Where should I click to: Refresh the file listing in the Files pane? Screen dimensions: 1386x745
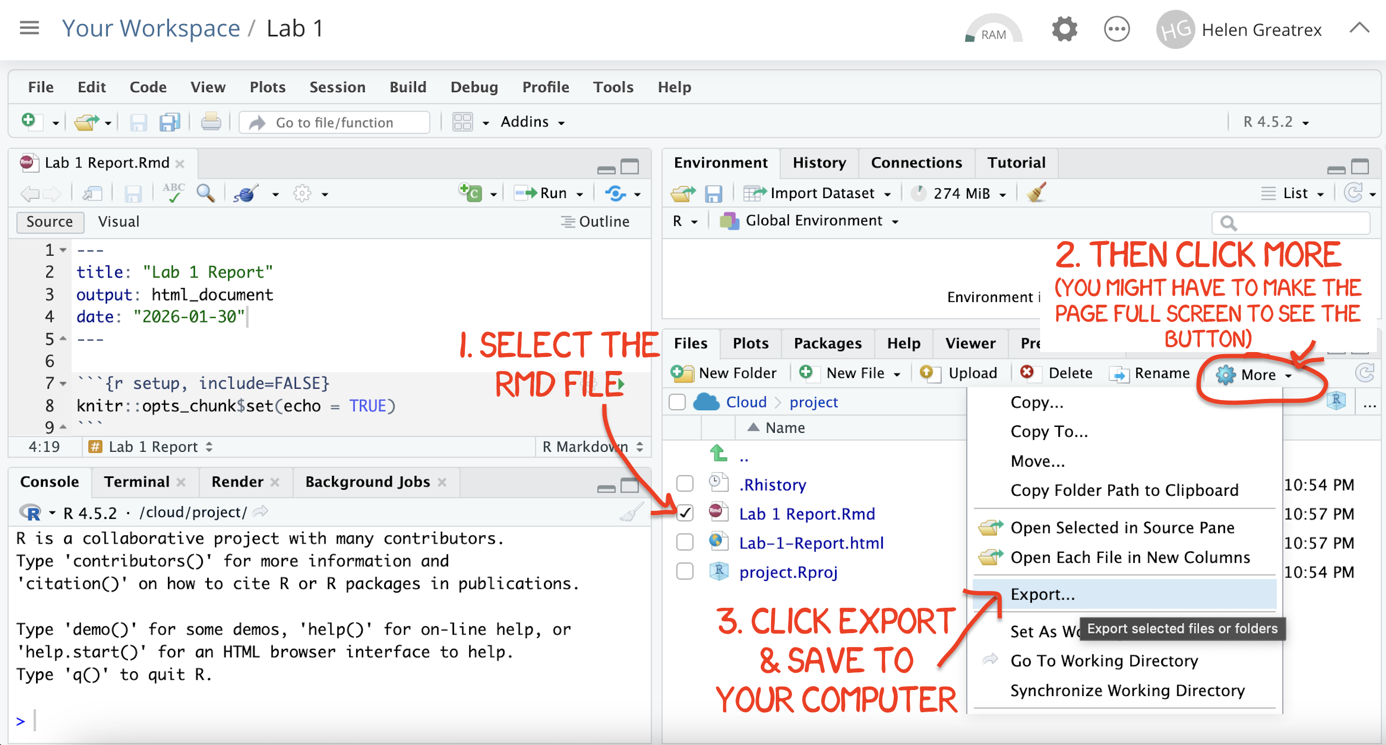pyautogui.click(x=1365, y=373)
